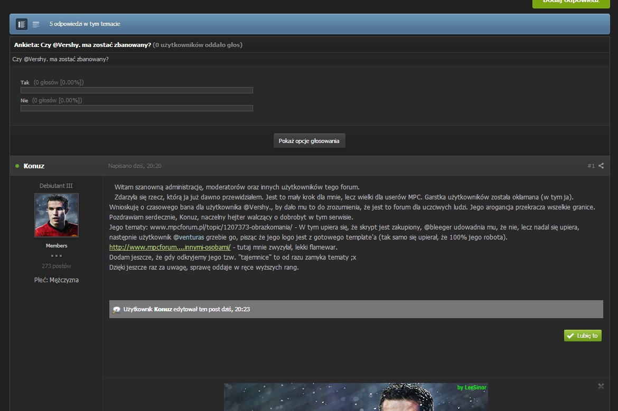
Task: Click the Nie poll result bar
Action: click(x=137, y=108)
